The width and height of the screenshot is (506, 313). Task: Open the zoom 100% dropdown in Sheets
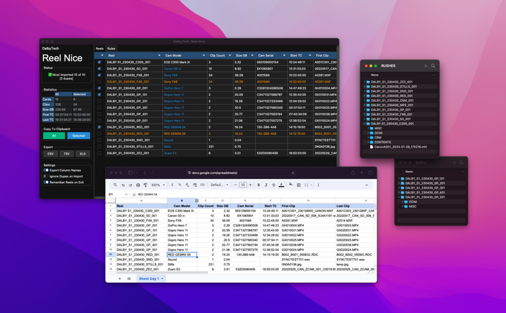(x=158, y=185)
